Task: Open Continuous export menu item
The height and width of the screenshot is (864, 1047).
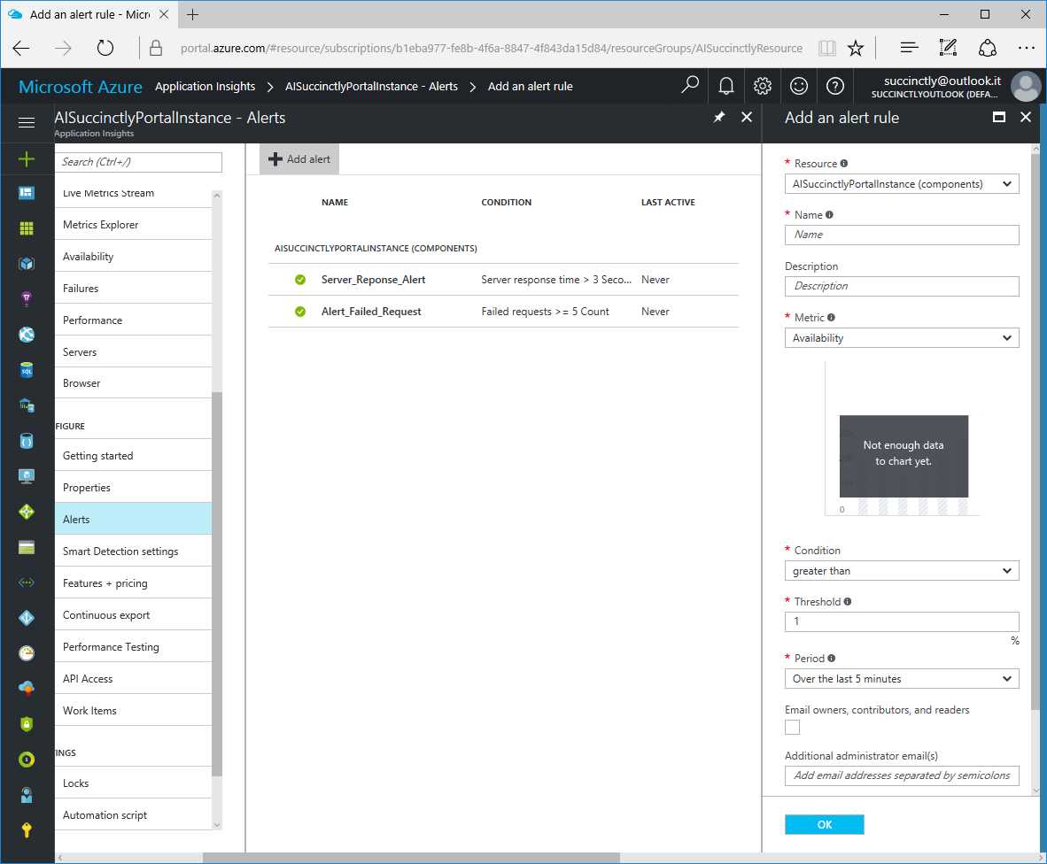Action: coord(133,615)
